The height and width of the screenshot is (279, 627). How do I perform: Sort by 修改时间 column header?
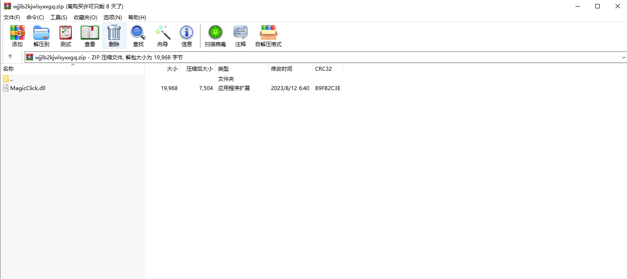(x=282, y=69)
